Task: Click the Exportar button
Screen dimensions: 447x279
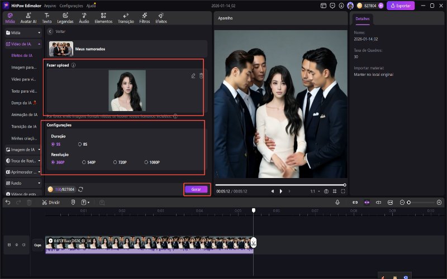Action: click(x=401, y=6)
